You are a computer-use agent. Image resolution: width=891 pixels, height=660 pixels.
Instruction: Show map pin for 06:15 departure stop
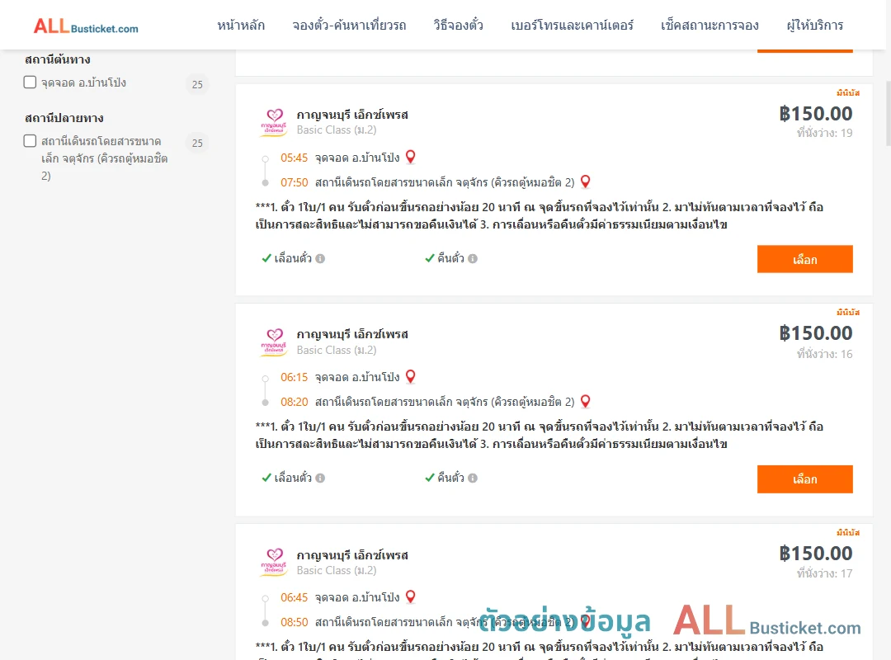pos(410,376)
